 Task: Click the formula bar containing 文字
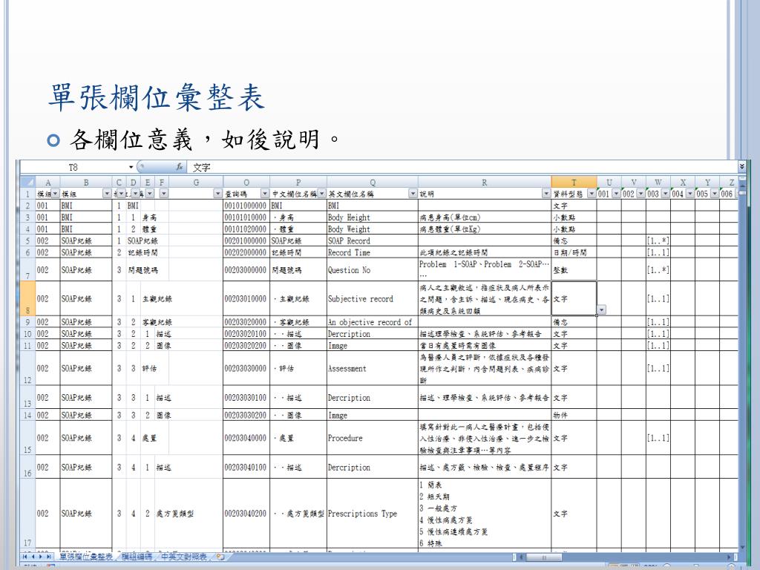pos(463,167)
